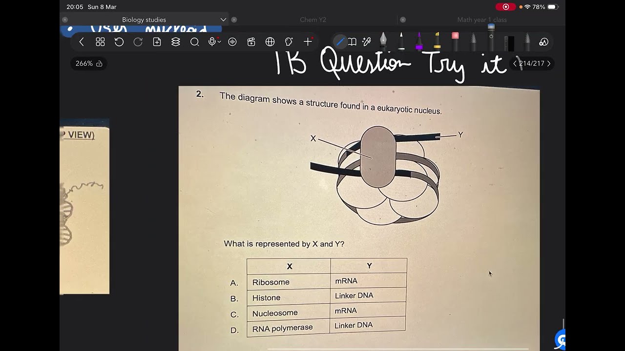Switch to the Chem Y2 tab

[x=313, y=20]
